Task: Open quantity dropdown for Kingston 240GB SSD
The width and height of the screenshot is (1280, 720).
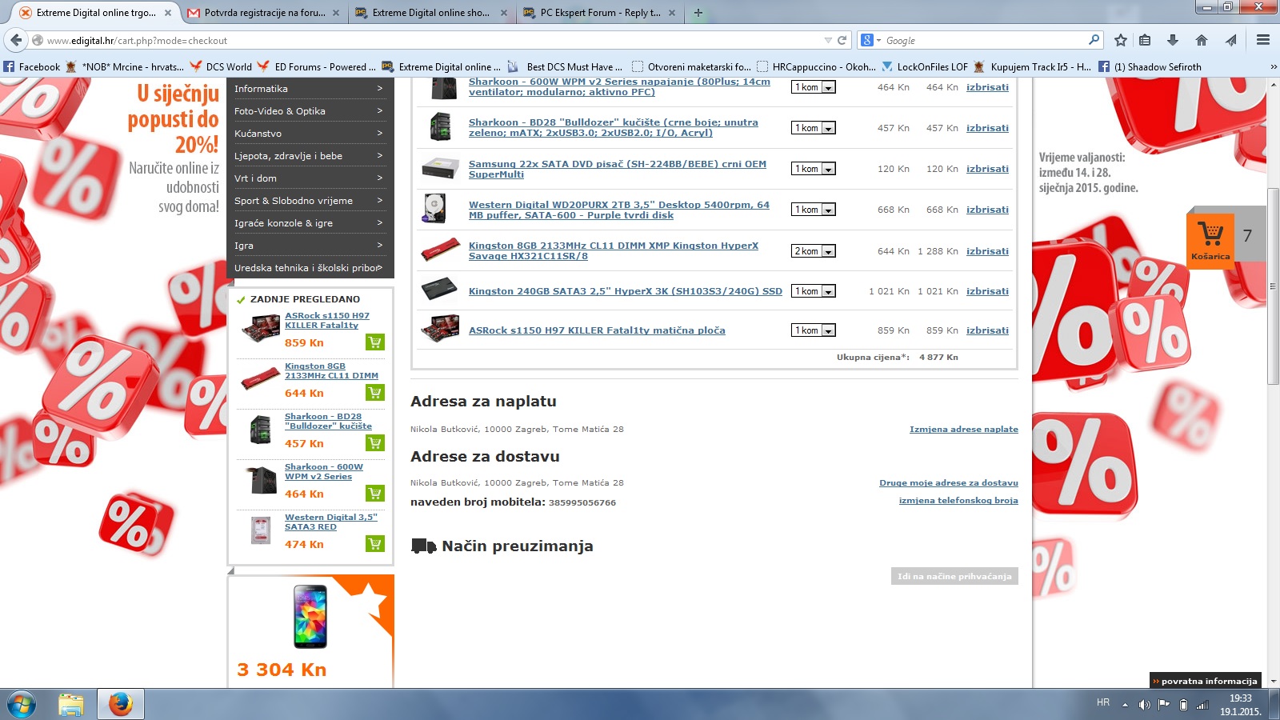Action: [814, 291]
